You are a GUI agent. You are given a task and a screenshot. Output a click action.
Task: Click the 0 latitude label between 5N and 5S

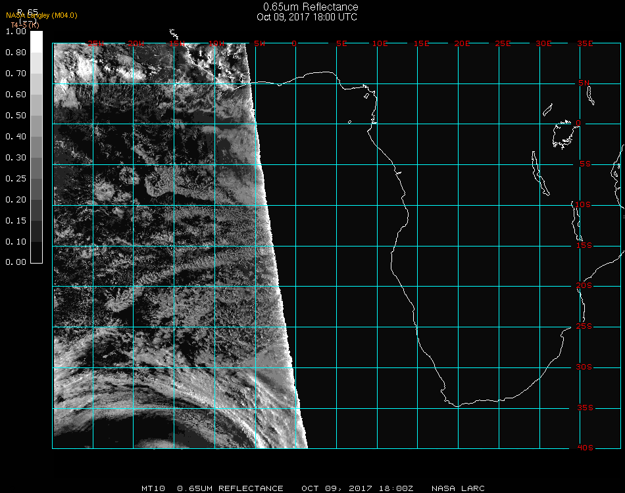[578, 123]
